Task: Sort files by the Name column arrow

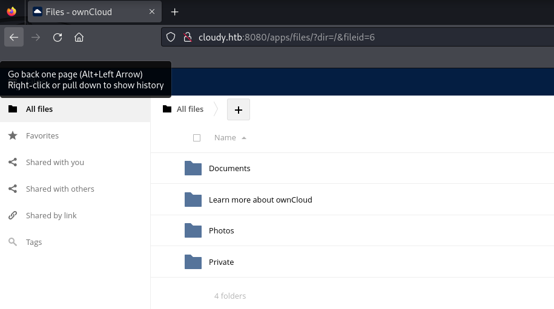Action: point(244,138)
